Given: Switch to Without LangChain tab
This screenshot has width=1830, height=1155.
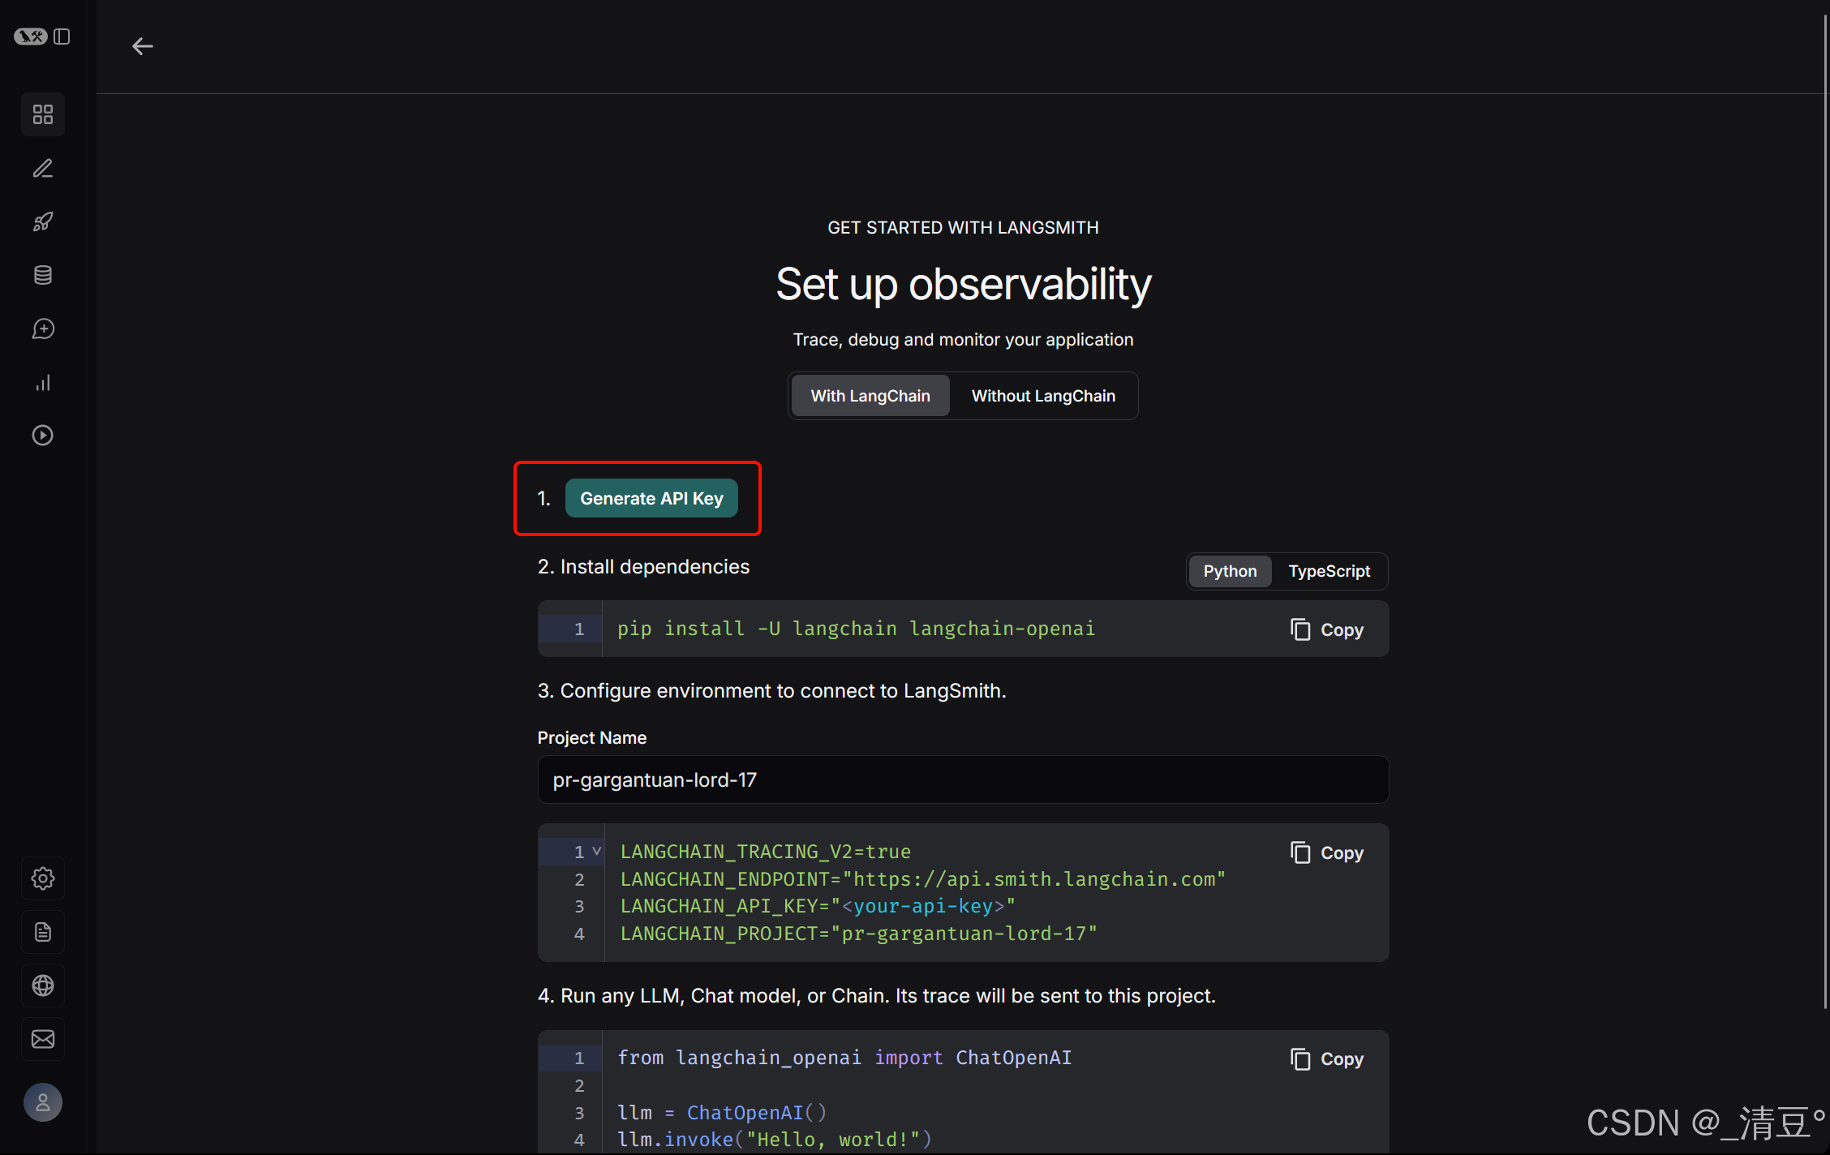Looking at the screenshot, I should pyautogui.click(x=1043, y=396).
